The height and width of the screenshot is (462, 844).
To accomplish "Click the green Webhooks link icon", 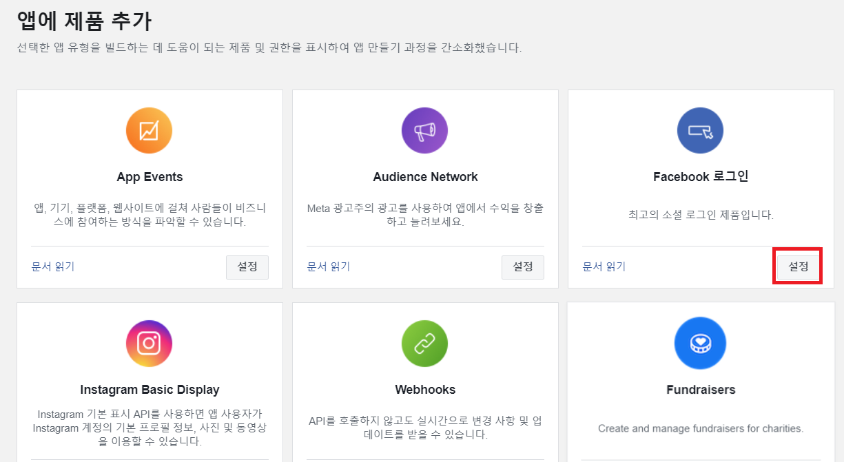I will [424, 344].
